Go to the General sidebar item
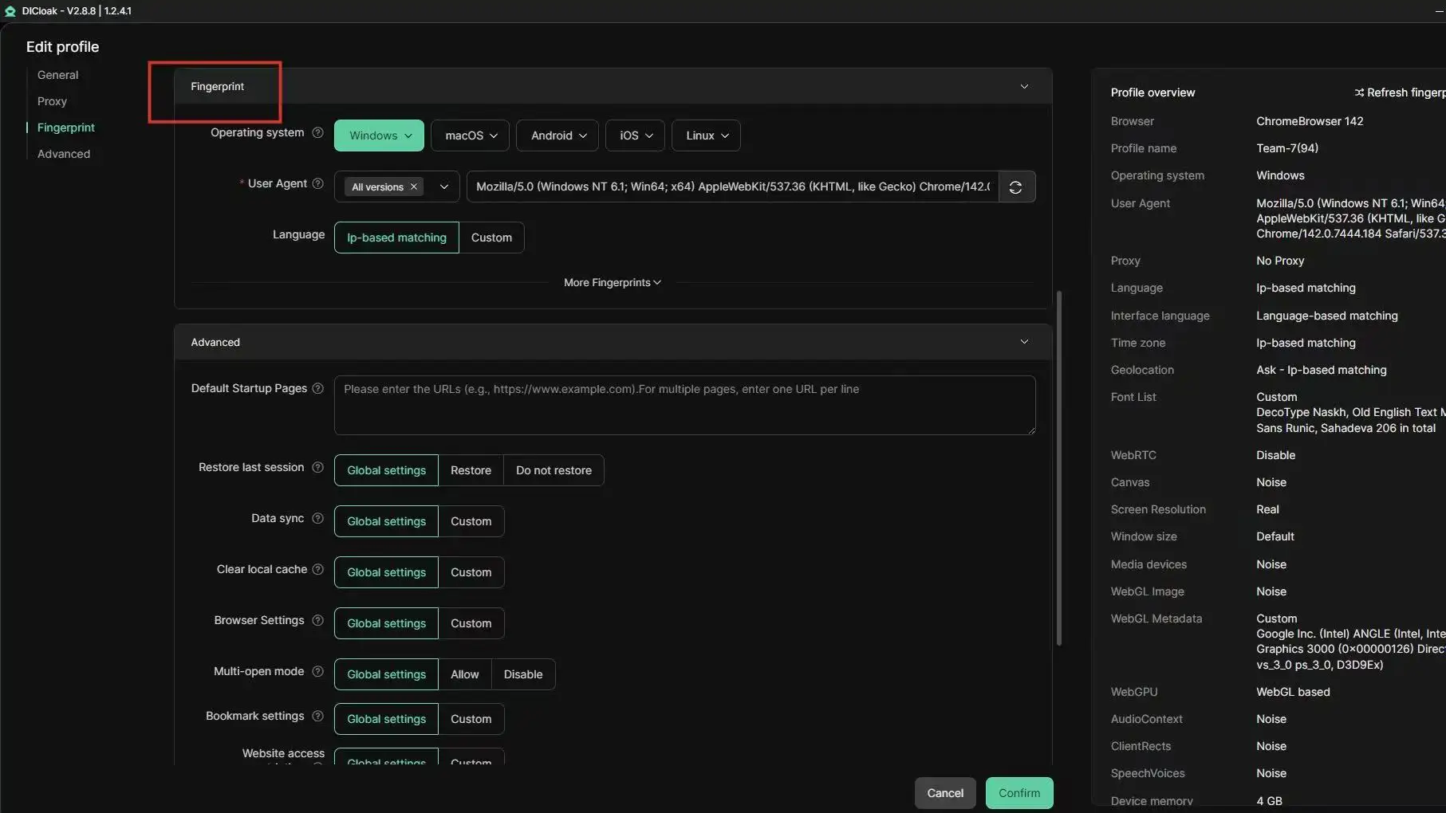Screen dimensions: 1446x813 coord(57,75)
